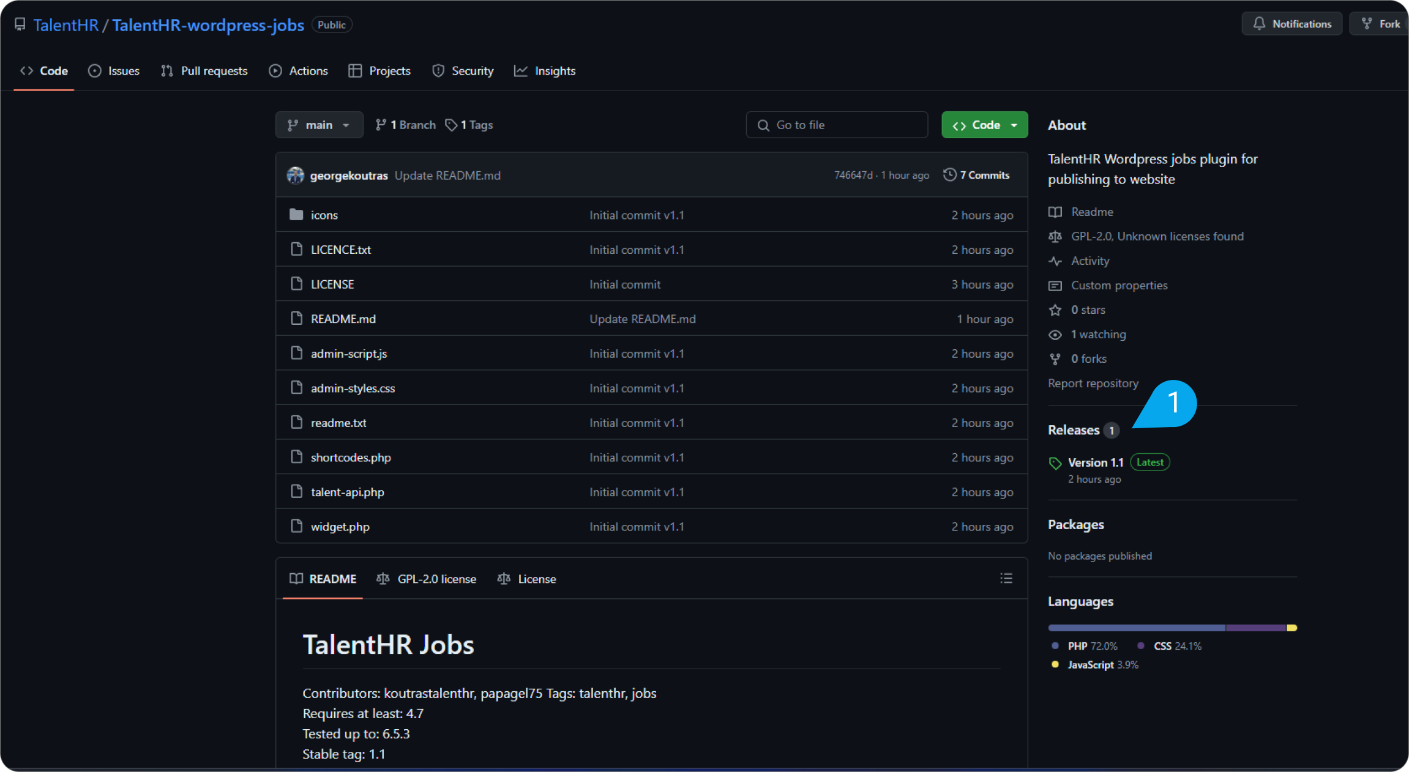Open the TalentHR organization link
The width and height of the screenshot is (1409, 772).
pos(65,25)
